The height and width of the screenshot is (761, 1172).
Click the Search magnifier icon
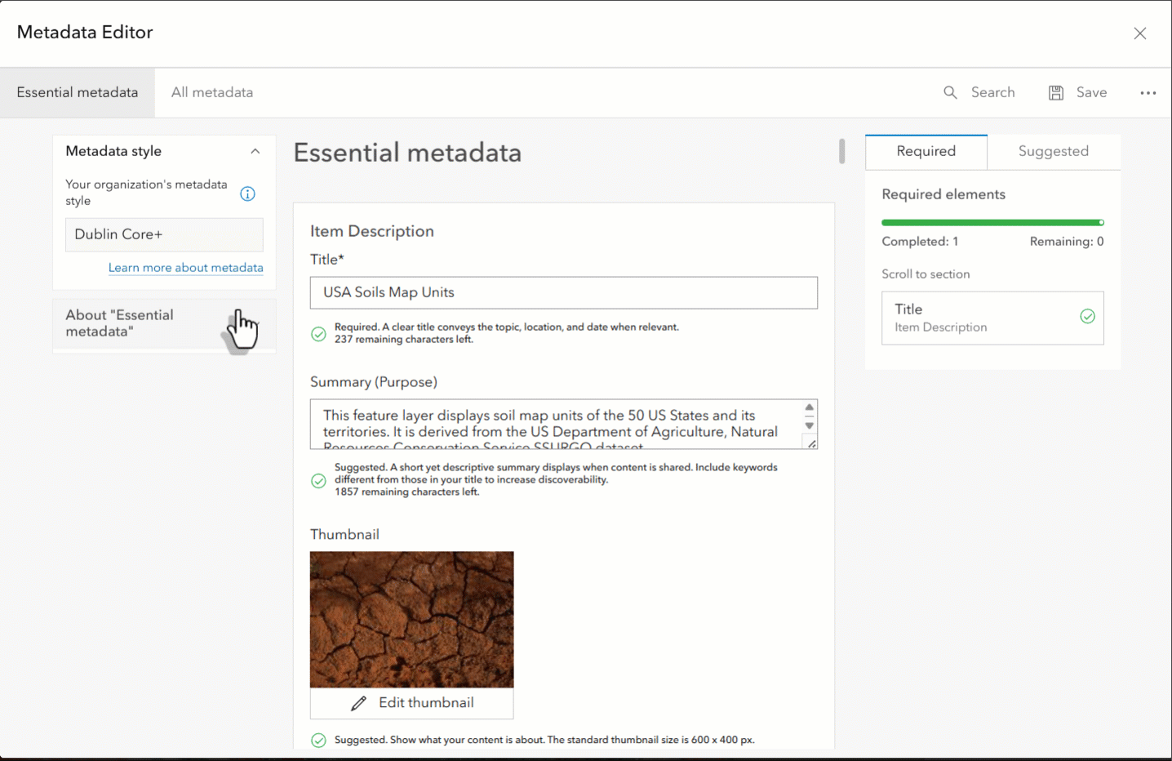click(950, 92)
